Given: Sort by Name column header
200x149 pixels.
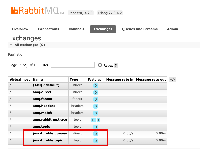Looking at the screenshot, I should (x=38, y=80).
